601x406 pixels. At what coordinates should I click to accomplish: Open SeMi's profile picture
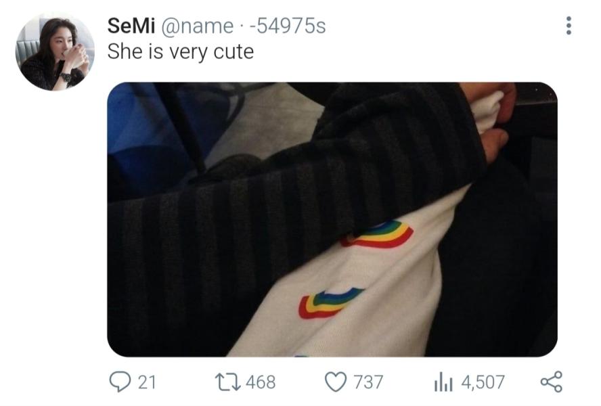tap(55, 52)
